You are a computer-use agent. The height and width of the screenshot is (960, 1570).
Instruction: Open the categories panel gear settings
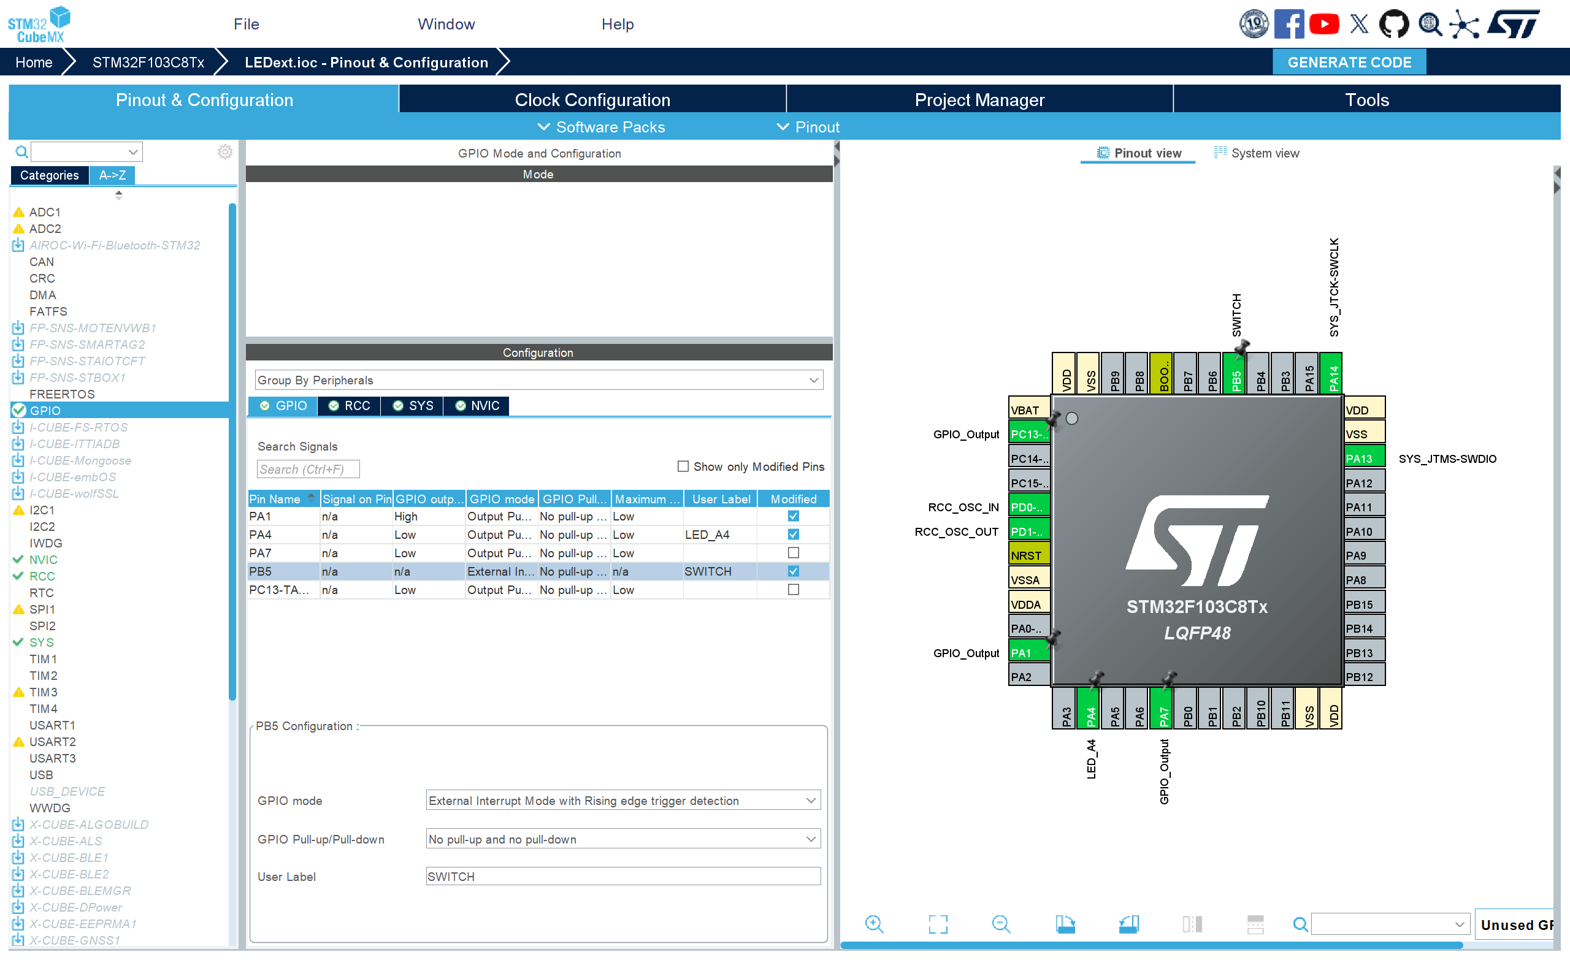pyautogui.click(x=225, y=151)
